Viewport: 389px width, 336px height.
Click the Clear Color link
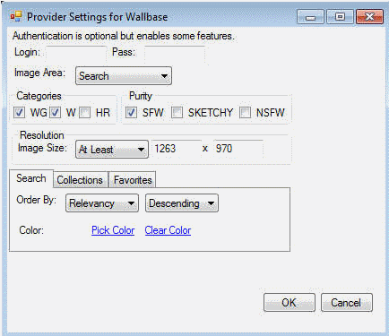[168, 230]
